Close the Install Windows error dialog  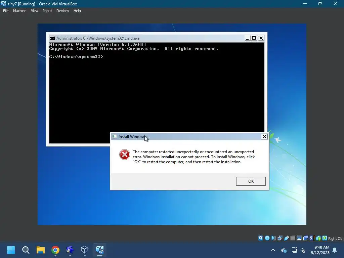[264, 137]
